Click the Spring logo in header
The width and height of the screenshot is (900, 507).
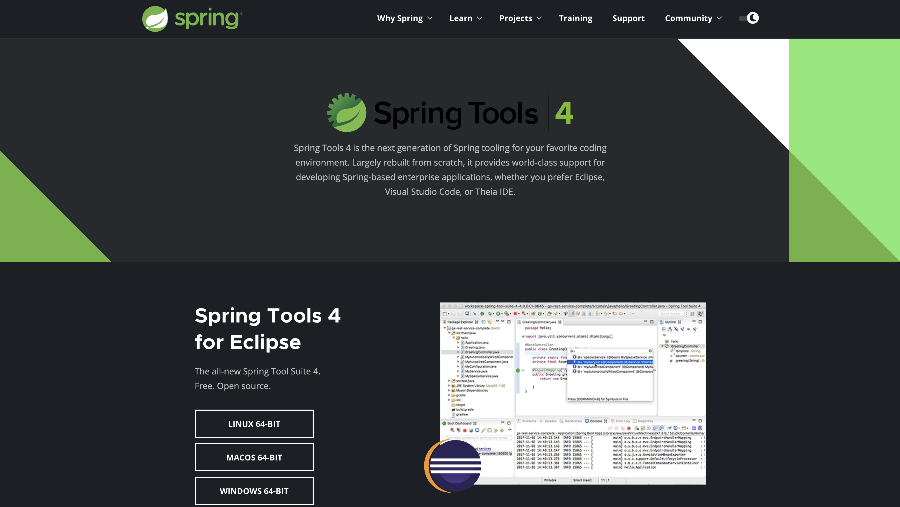192,18
